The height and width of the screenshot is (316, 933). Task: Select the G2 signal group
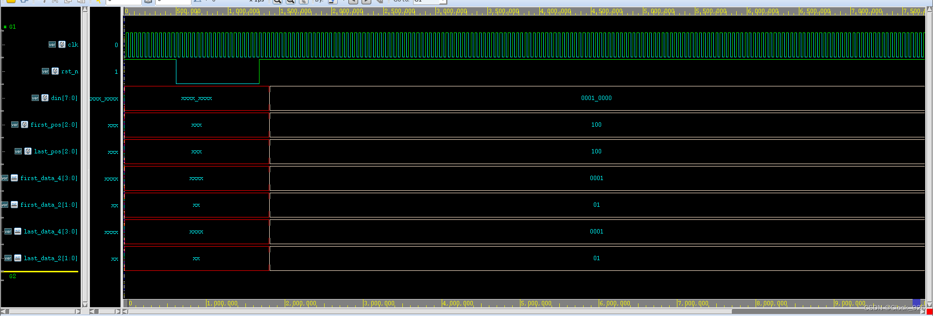click(13, 276)
